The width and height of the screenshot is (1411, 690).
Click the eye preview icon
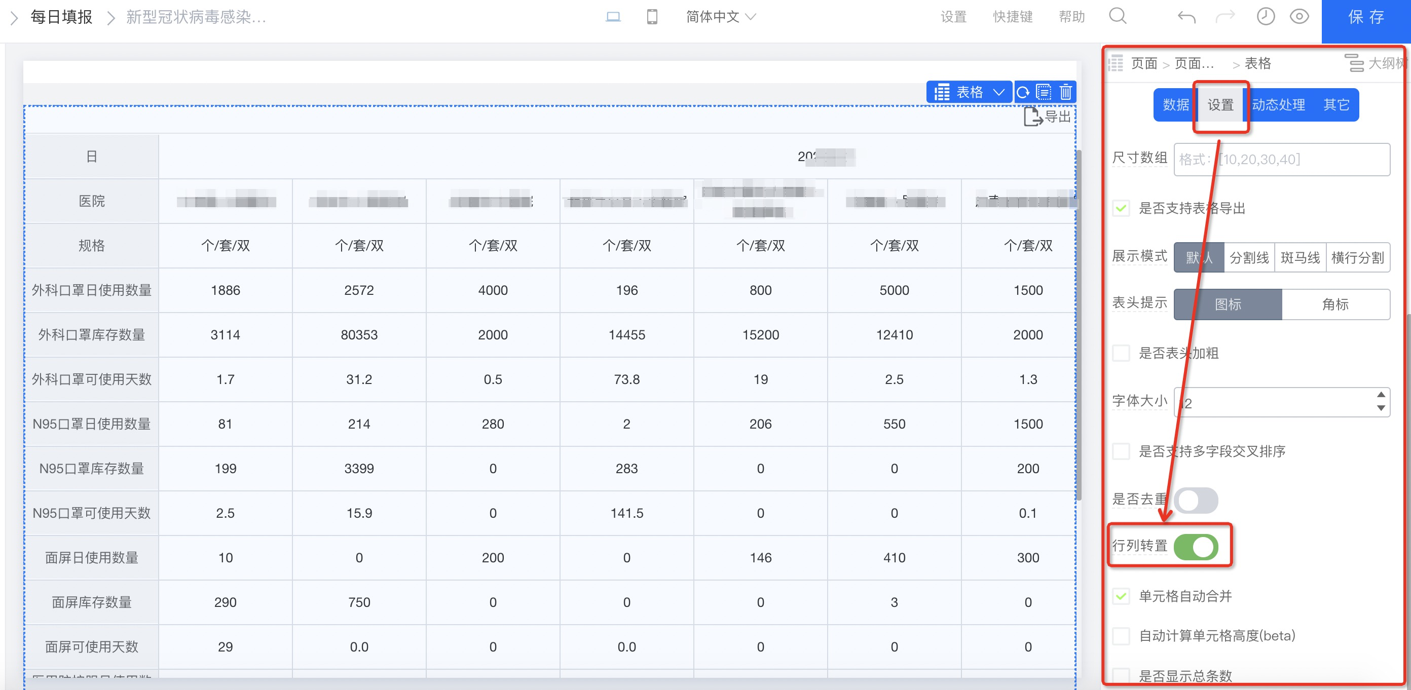1299,16
